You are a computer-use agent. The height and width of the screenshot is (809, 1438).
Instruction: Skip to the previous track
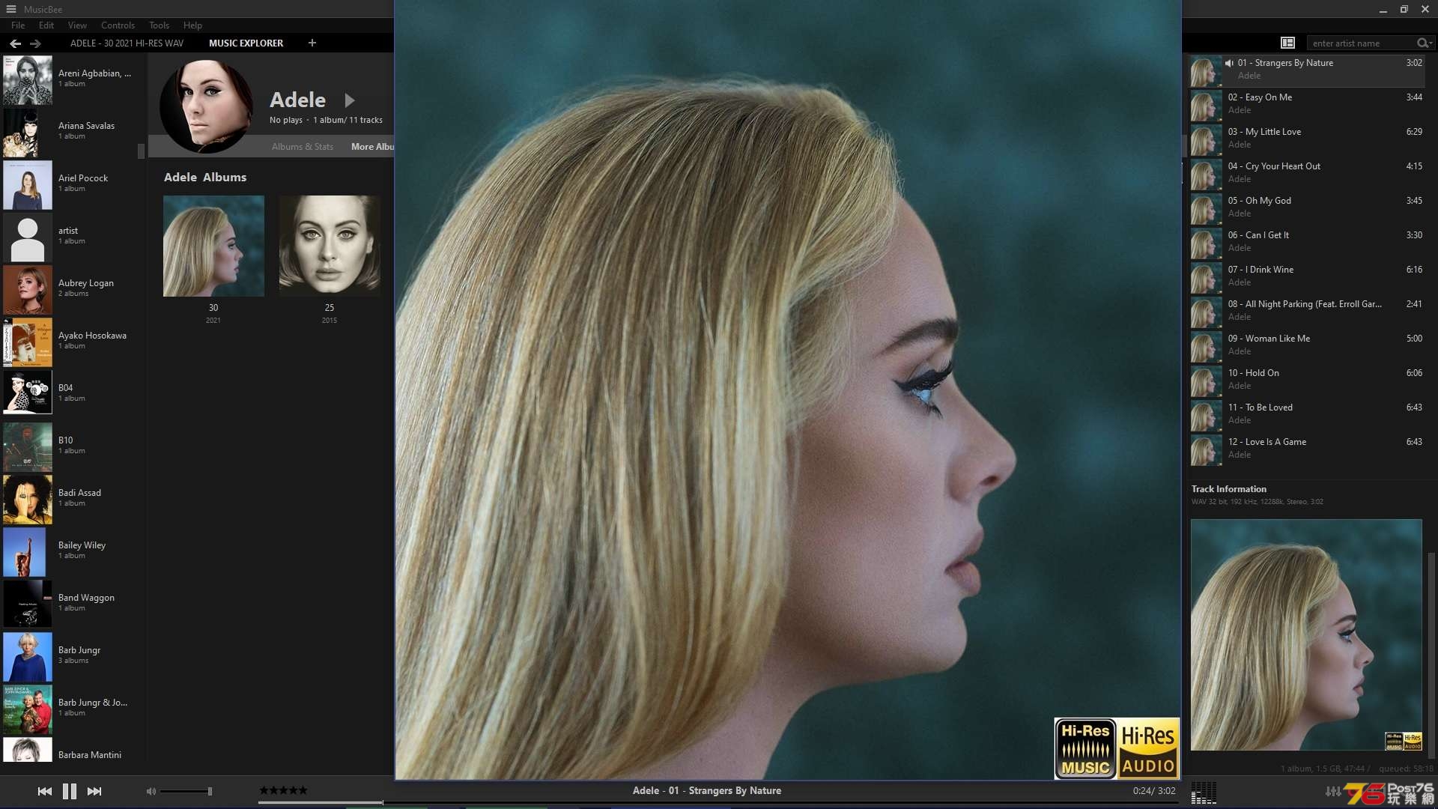click(x=45, y=791)
